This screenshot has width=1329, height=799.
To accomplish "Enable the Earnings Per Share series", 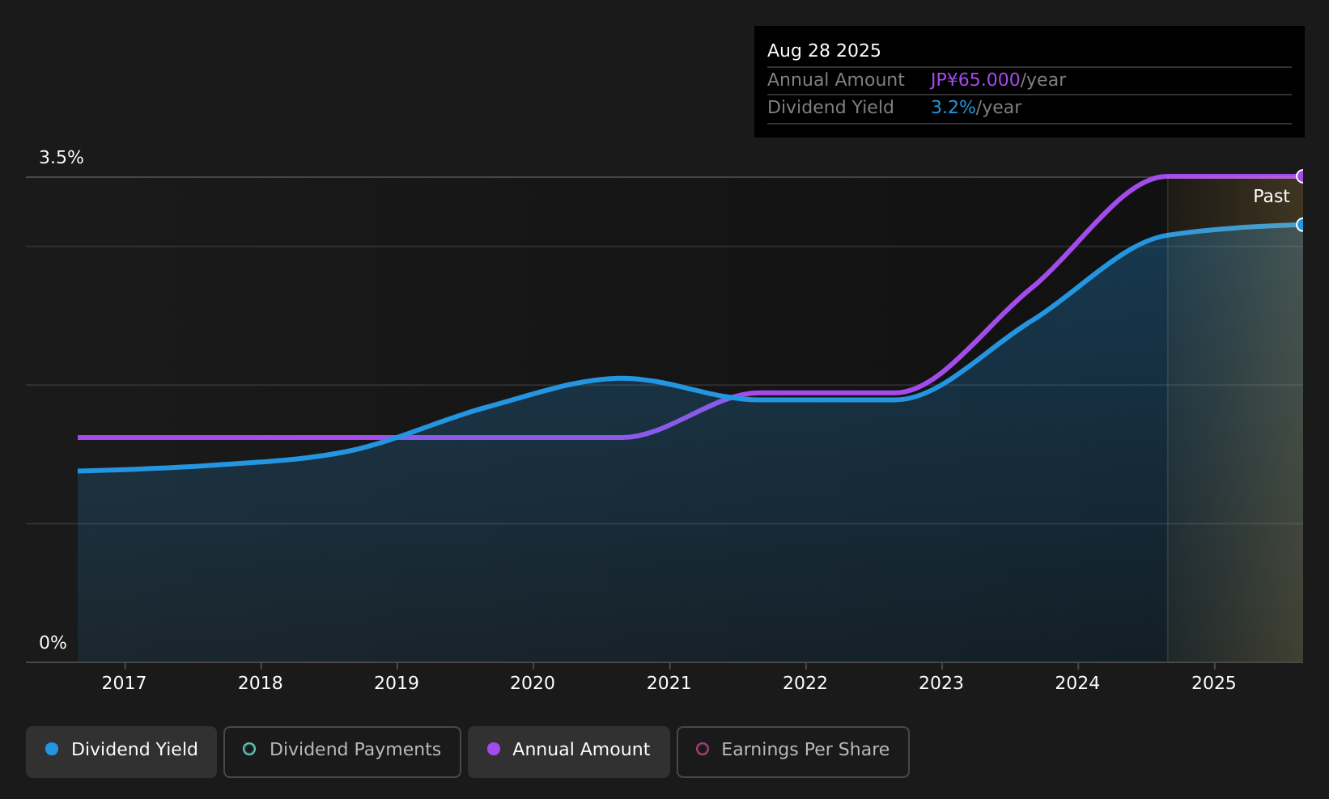I will coord(793,752).
